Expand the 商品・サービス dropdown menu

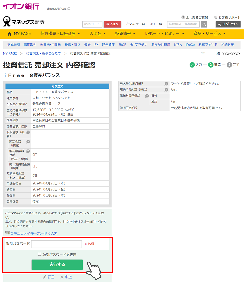pos(210,34)
